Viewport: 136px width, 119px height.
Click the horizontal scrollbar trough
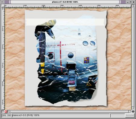coord(70,111)
